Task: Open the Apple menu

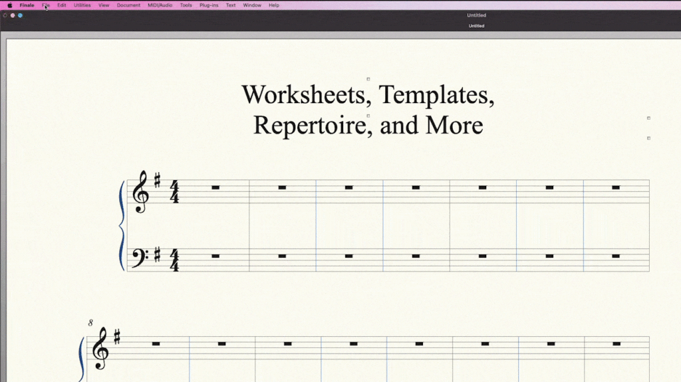Action: pos(9,5)
